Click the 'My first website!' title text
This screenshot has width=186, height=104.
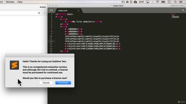click(83, 22)
